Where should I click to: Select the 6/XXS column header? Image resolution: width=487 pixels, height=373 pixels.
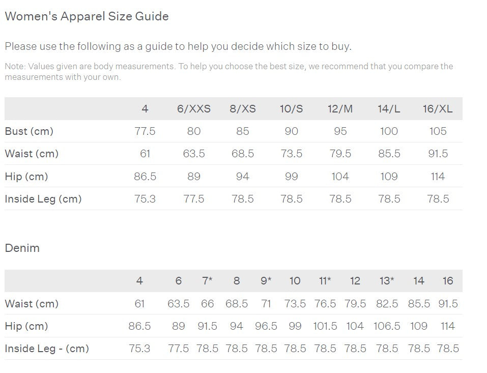[x=193, y=109]
